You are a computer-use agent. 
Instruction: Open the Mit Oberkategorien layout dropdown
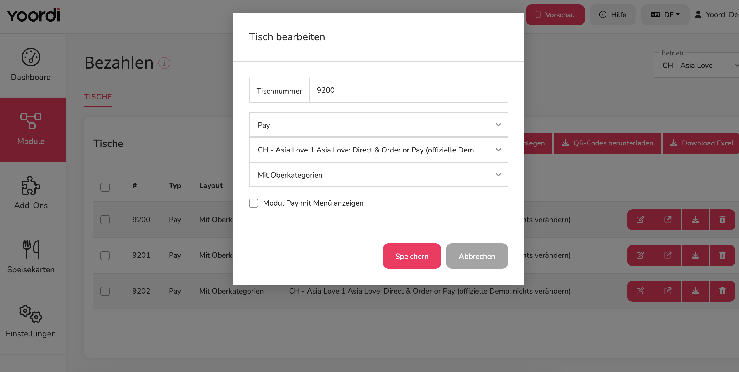pyautogui.click(x=379, y=175)
